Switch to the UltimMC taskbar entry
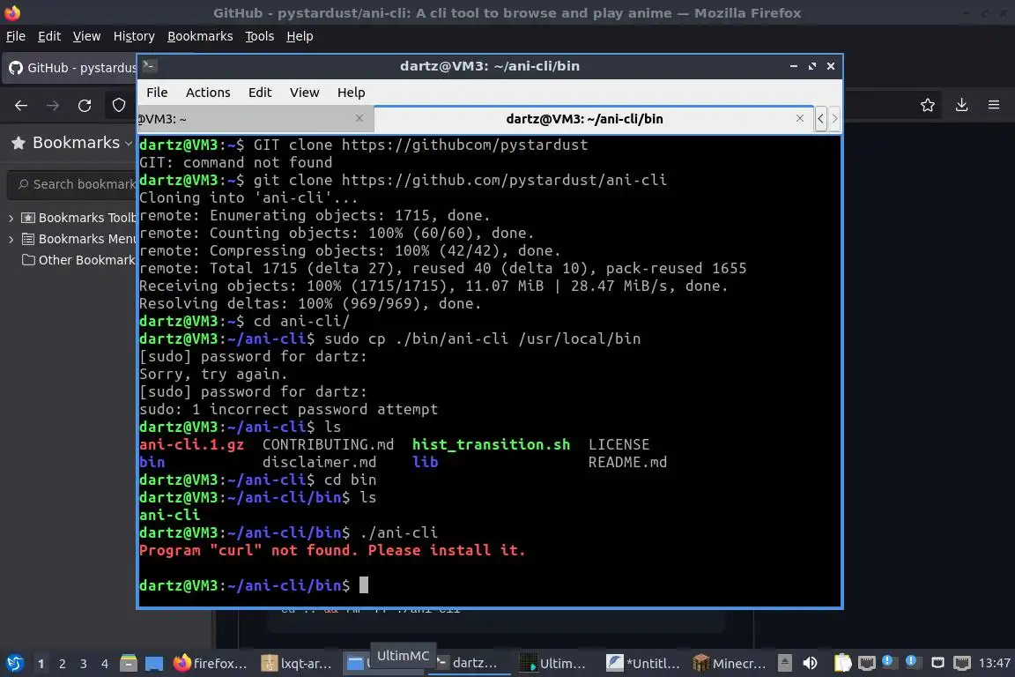The image size is (1015, 677). point(555,663)
